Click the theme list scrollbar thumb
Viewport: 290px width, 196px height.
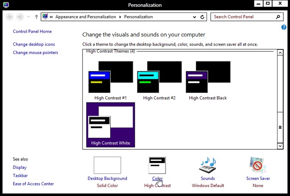point(280,127)
